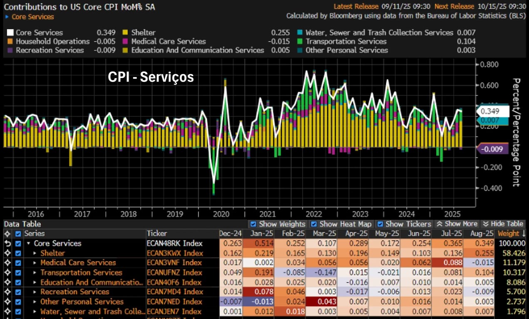Click the diamond icon in the Series header column

point(7,233)
